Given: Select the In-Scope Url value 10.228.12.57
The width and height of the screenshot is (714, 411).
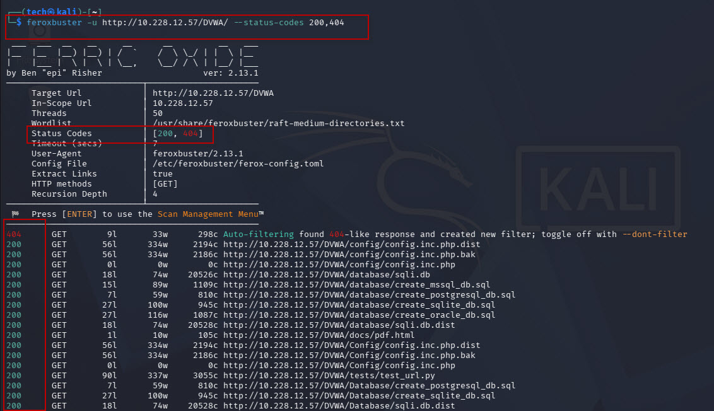Looking at the screenshot, I should 182,103.
